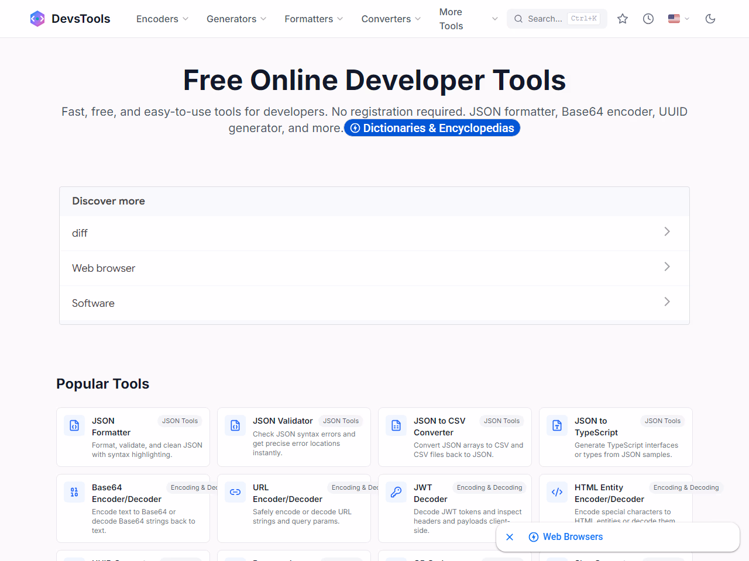Expand the diff row in Discover more

374,233
